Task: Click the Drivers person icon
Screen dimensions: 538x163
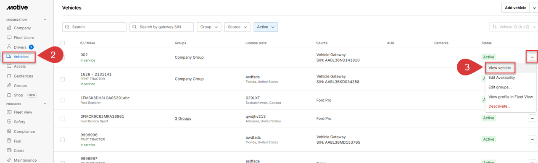Action: [9, 47]
